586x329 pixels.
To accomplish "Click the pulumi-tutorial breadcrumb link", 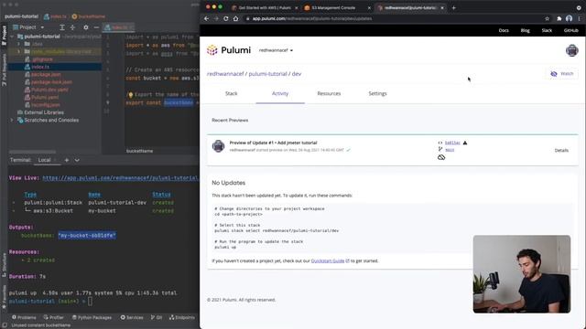I will click(268, 74).
